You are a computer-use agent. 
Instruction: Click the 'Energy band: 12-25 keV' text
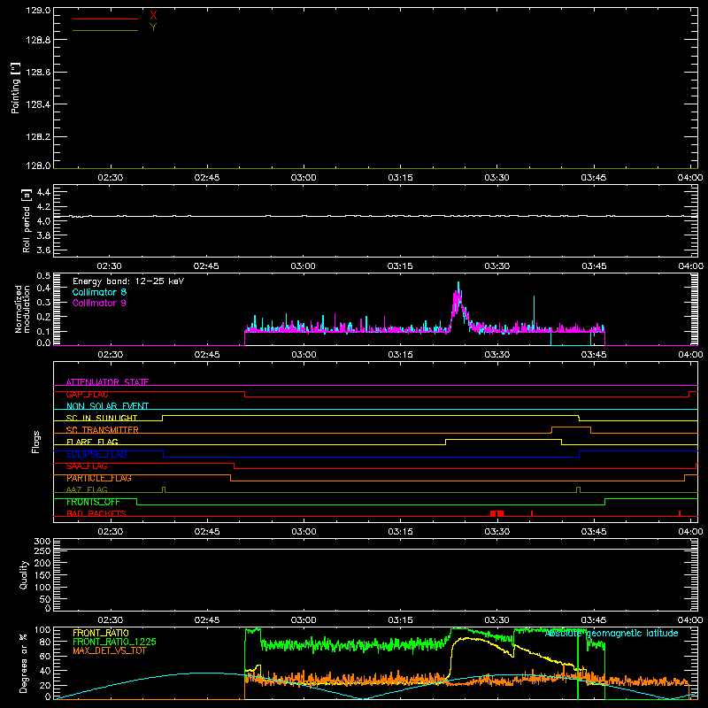point(128,281)
